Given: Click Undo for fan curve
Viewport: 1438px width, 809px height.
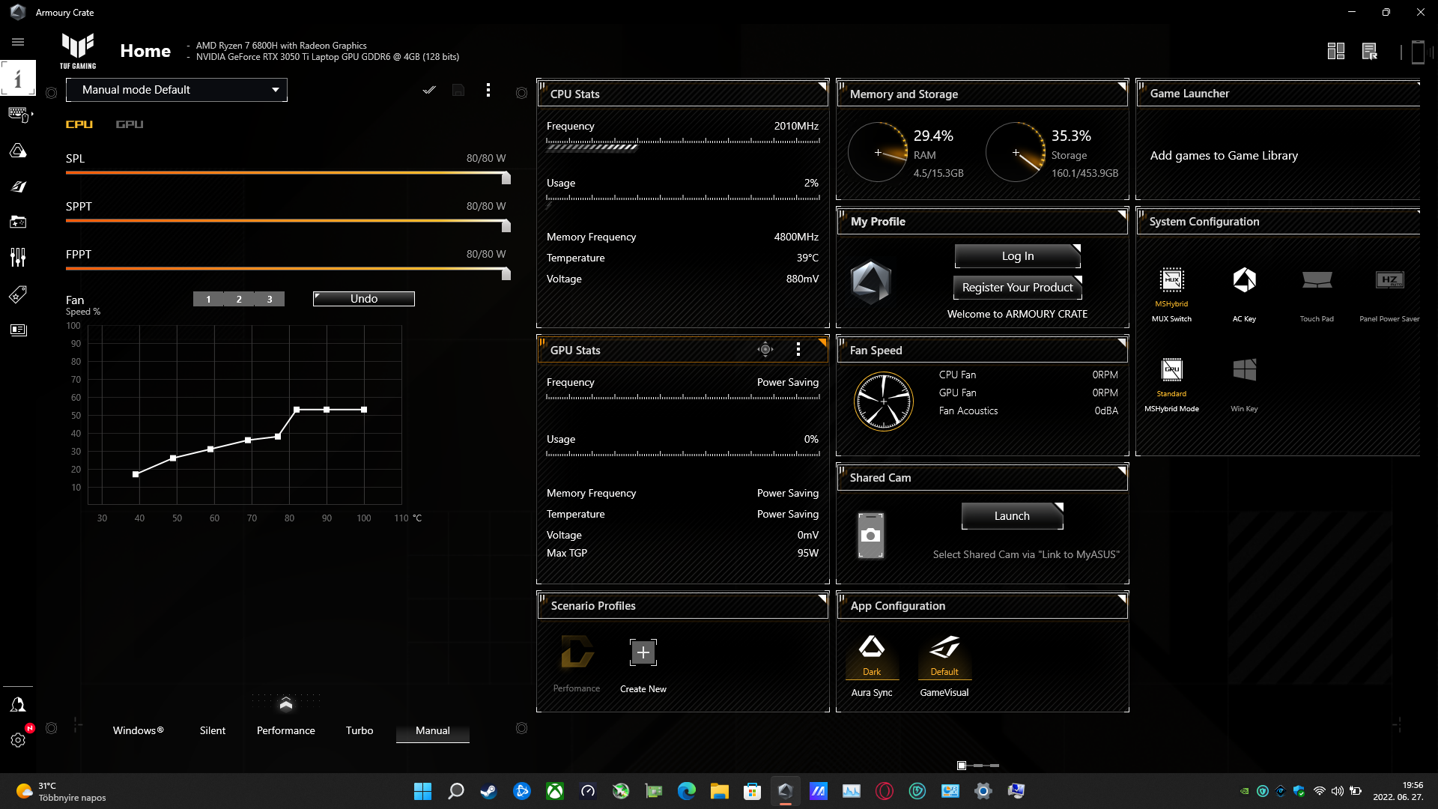Looking at the screenshot, I should [x=364, y=299].
